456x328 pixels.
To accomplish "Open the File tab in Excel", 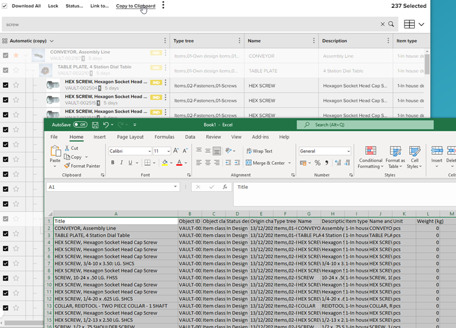I will click(54, 137).
